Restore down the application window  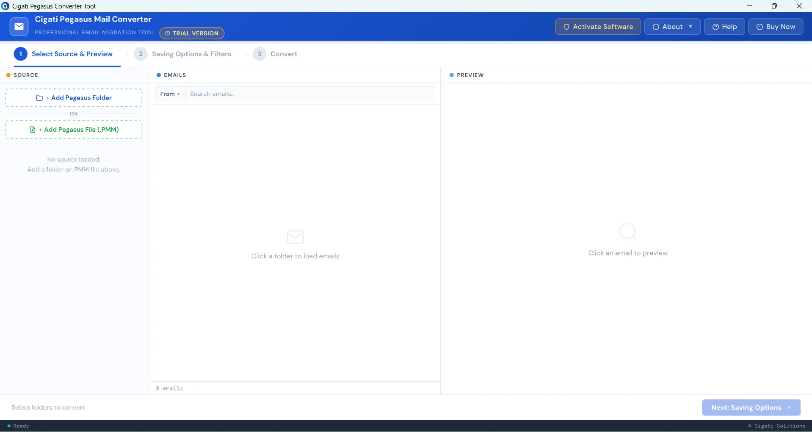point(774,6)
